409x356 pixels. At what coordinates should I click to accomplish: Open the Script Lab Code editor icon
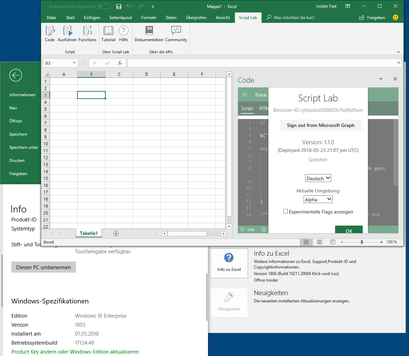tap(50, 33)
